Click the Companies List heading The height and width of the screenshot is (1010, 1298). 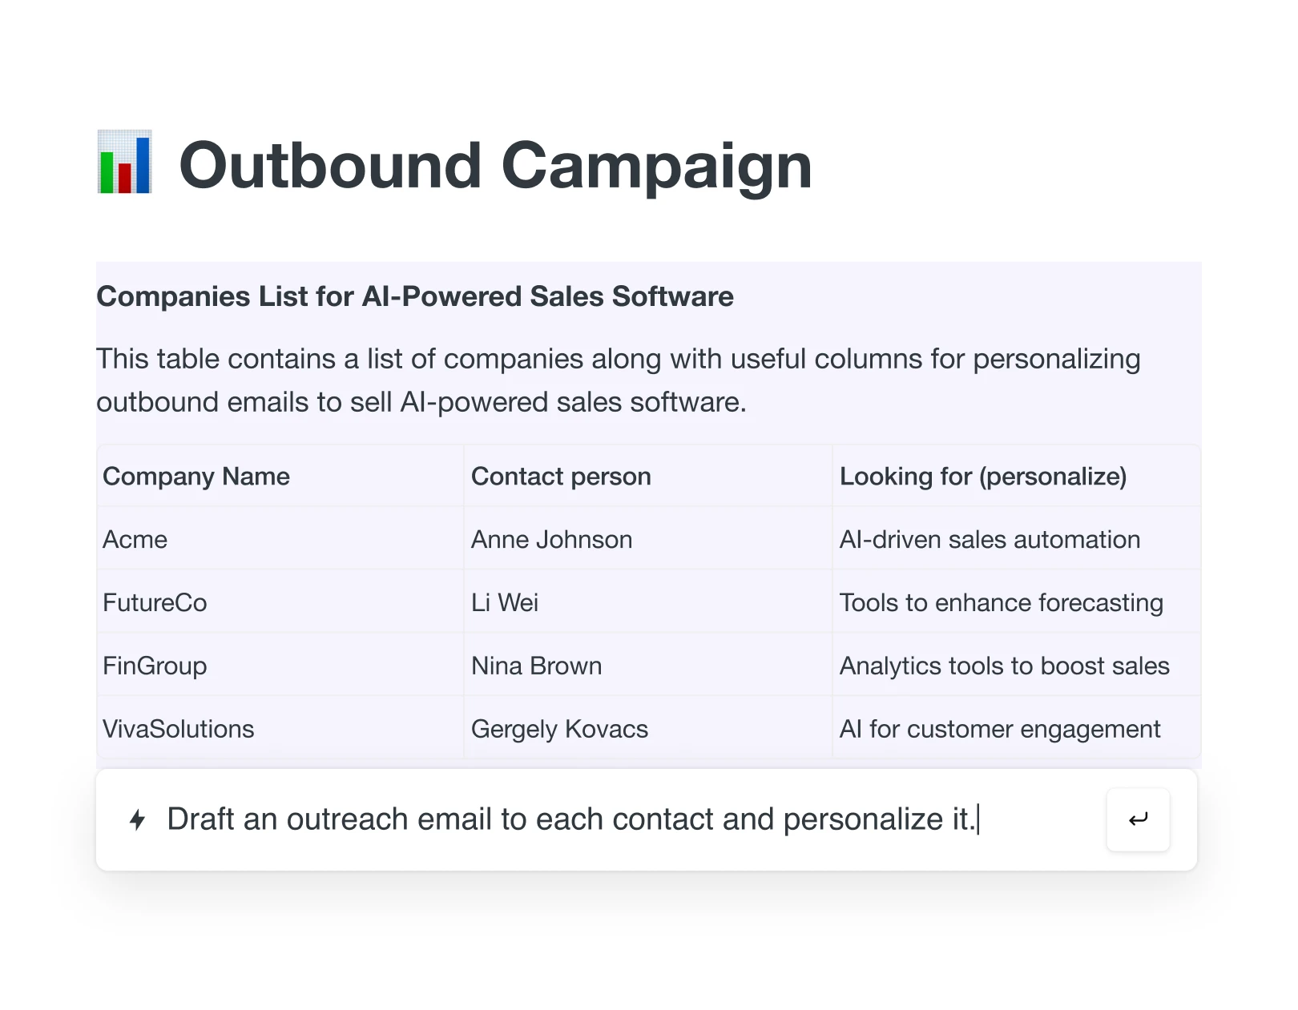pyautogui.click(x=414, y=296)
